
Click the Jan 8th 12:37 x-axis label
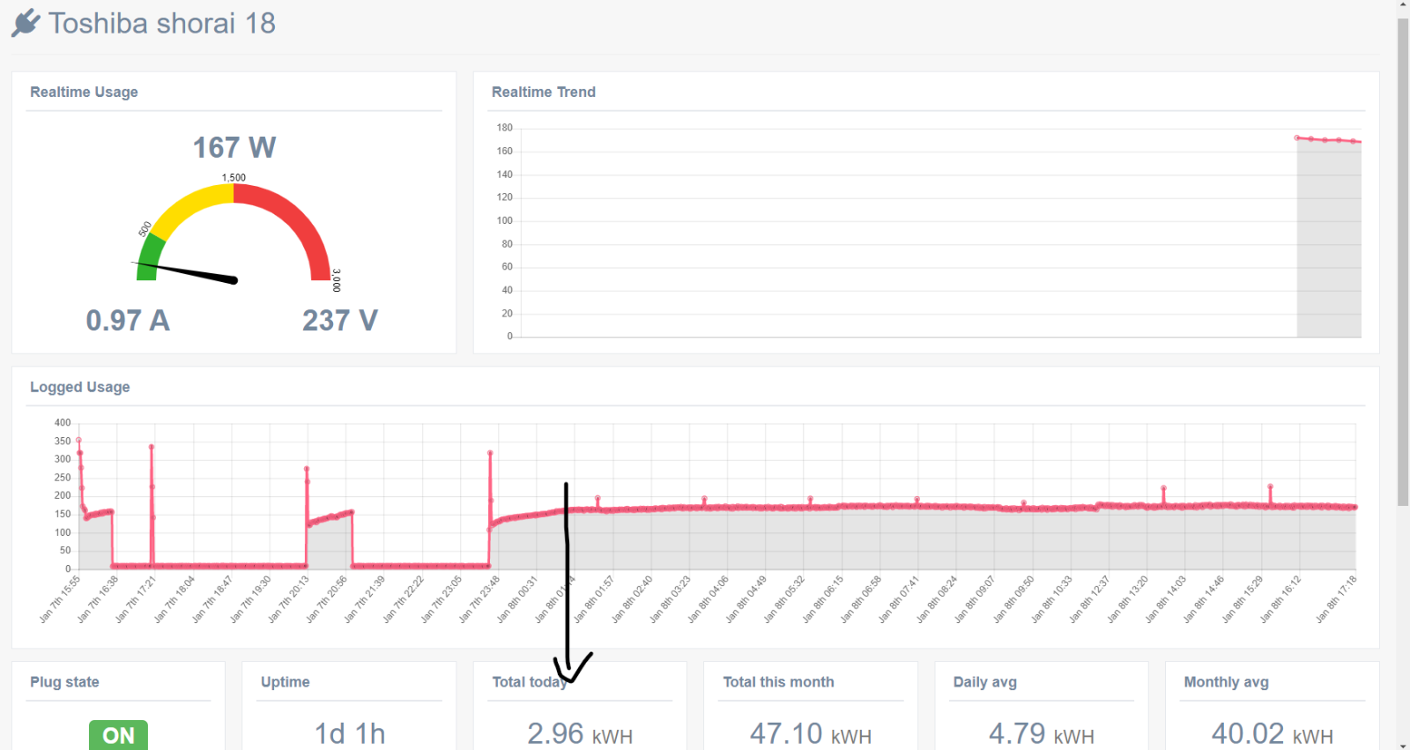tap(1090, 598)
